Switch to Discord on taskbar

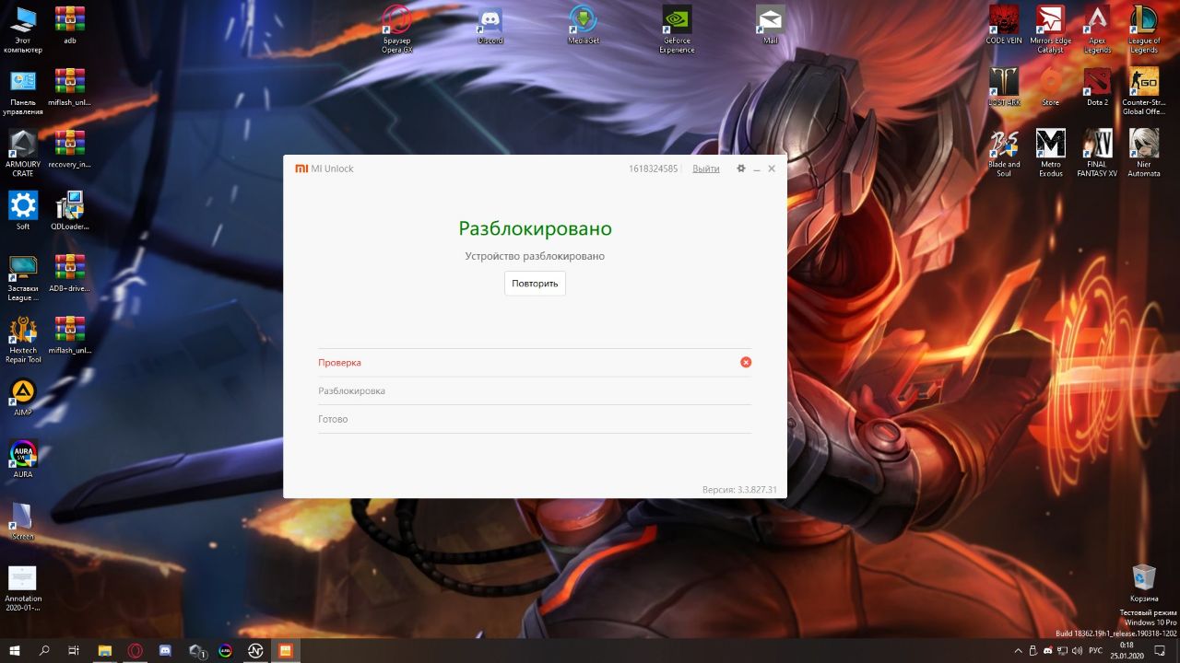tap(165, 650)
